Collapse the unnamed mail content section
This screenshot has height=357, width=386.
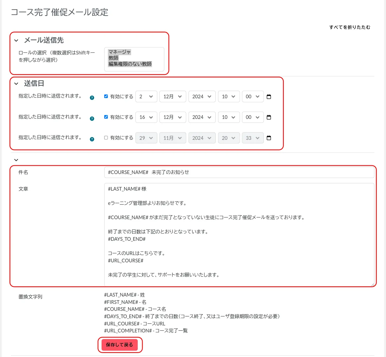(x=16, y=160)
